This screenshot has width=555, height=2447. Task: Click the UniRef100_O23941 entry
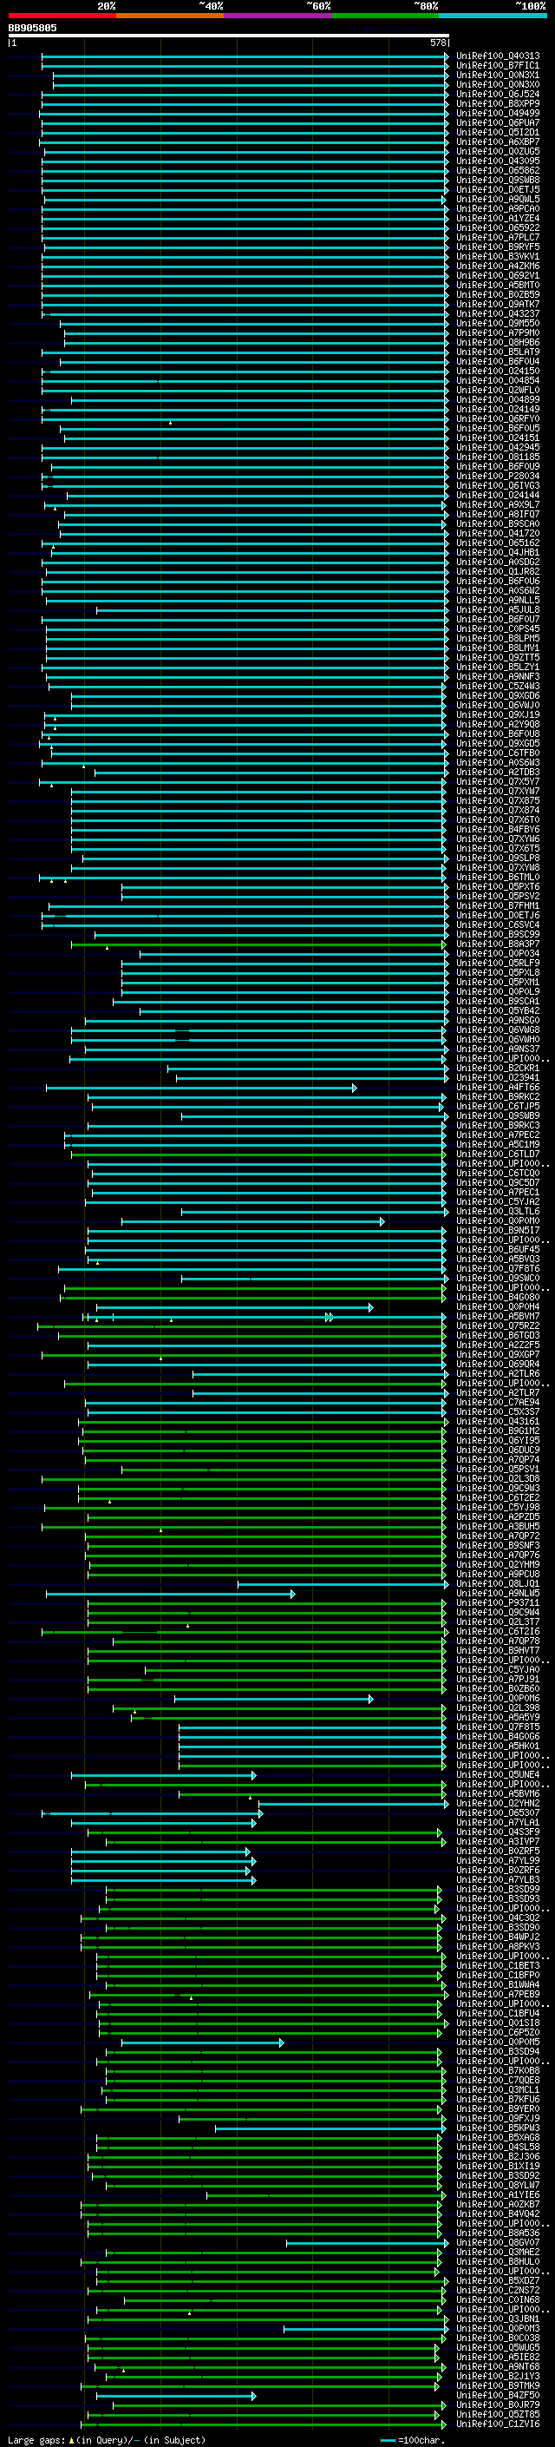(x=498, y=1077)
